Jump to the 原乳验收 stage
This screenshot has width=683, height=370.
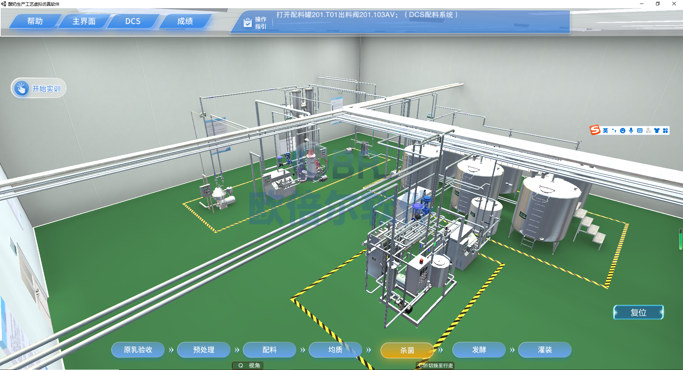138,350
